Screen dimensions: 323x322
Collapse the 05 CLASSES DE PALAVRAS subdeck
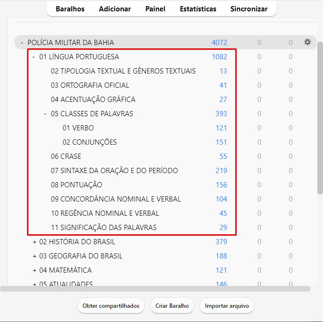point(46,113)
